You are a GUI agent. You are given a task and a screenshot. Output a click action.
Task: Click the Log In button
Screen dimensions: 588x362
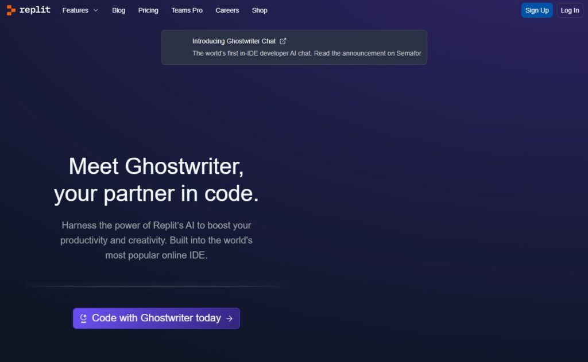pyautogui.click(x=569, y=10)
